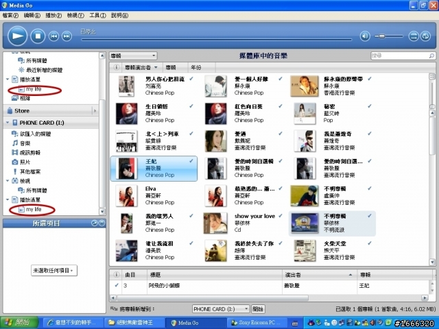Image resolution: width=439 pixels, height=329 pixels.
Task: Sort by 專輯演出者 column header
Action: (141, 67)
